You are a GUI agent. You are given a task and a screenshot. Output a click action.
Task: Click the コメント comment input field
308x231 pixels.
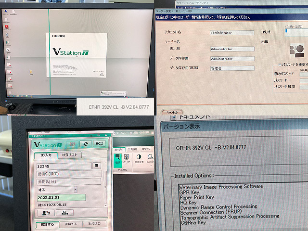pyautogui.click(x=296, y=32)
